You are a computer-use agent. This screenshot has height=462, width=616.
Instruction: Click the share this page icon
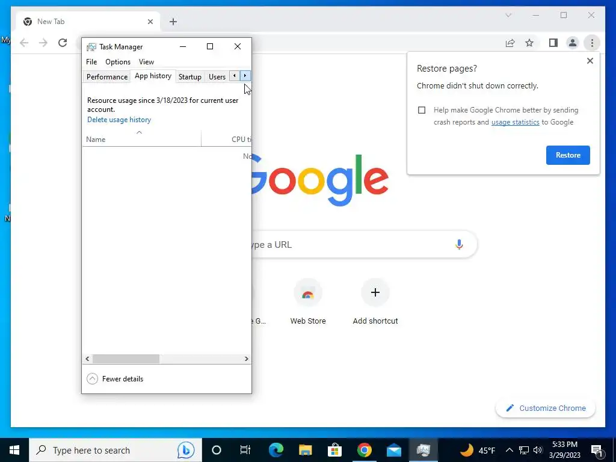[x=510, y=43]
